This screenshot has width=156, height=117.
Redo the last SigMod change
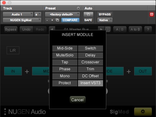click(40, 29)
